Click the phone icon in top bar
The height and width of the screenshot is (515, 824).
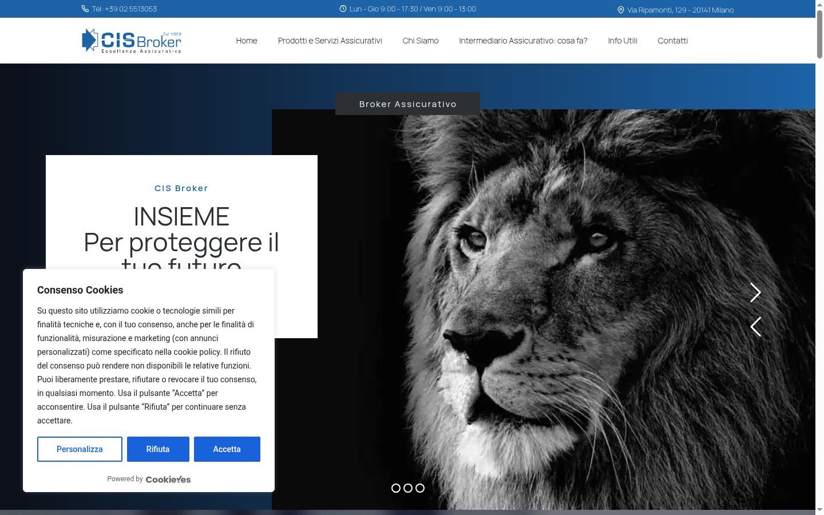tap(85, 9)
